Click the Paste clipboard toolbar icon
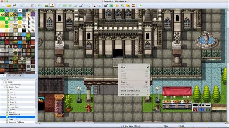Screen dimensions: 229x128 (x=33, y=6)
